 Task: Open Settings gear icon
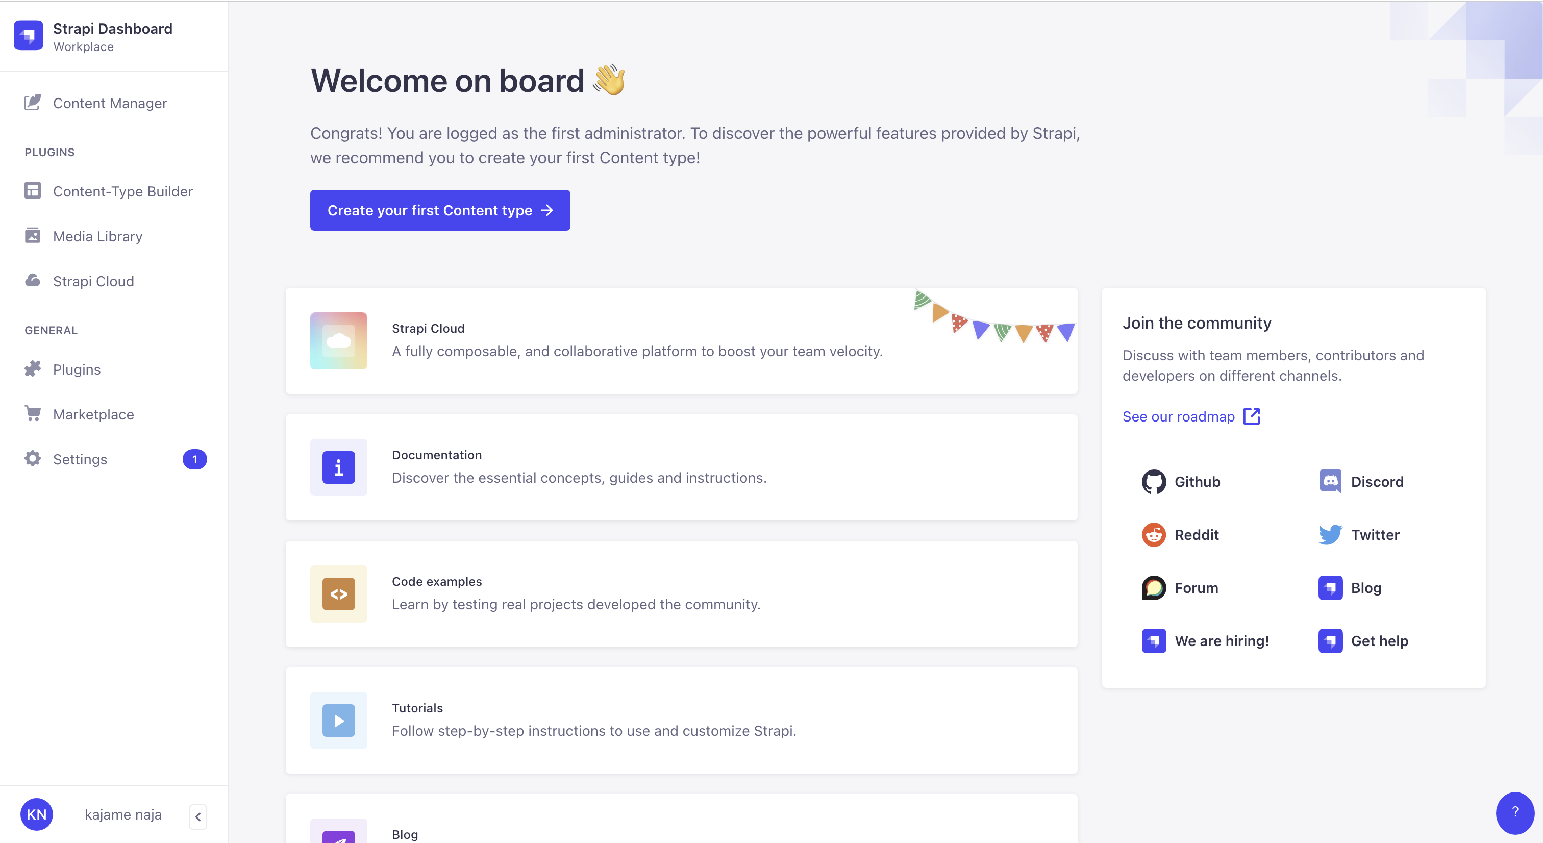tap(32, 459)
